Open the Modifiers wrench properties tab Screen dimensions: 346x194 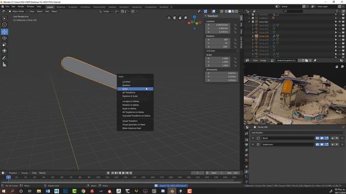pos(247,171)
